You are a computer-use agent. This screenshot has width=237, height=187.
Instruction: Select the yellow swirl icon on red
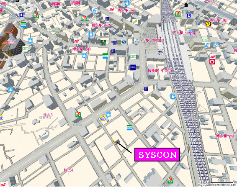coord(208,24)
